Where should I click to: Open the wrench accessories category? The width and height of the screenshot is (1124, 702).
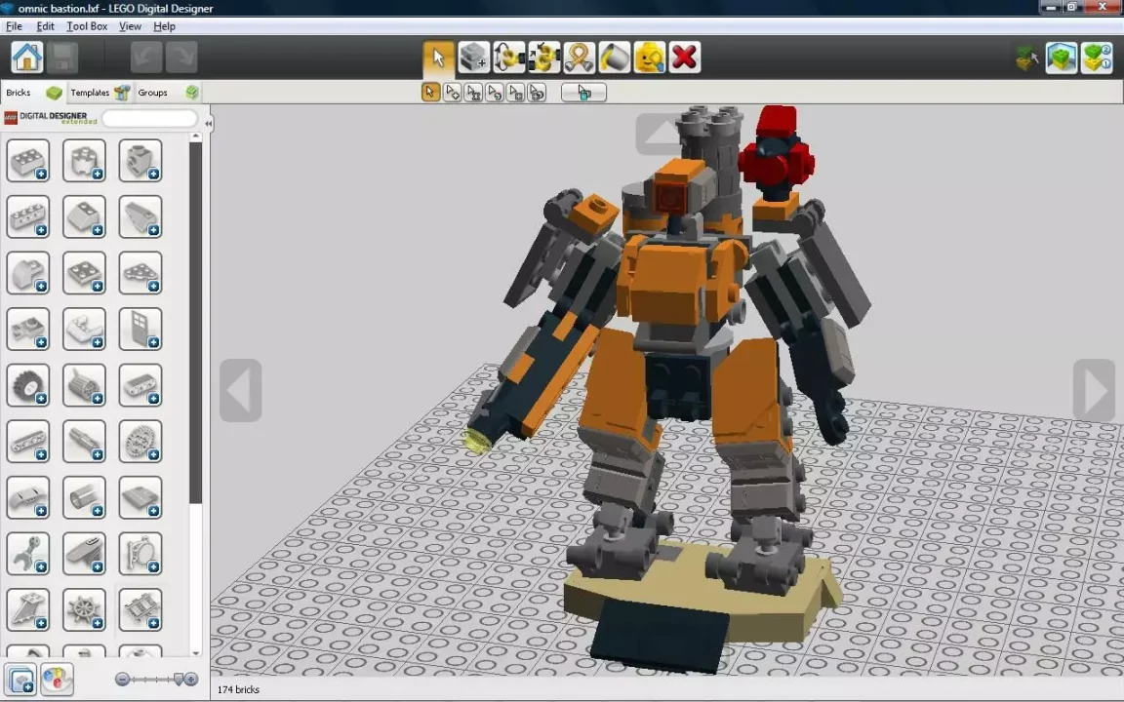pos(28,554)
